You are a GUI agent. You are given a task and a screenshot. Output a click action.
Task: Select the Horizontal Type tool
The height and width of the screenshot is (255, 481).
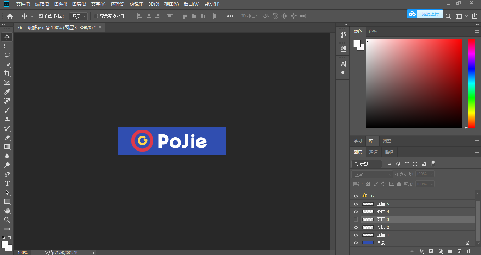click(x=7, y=183)
